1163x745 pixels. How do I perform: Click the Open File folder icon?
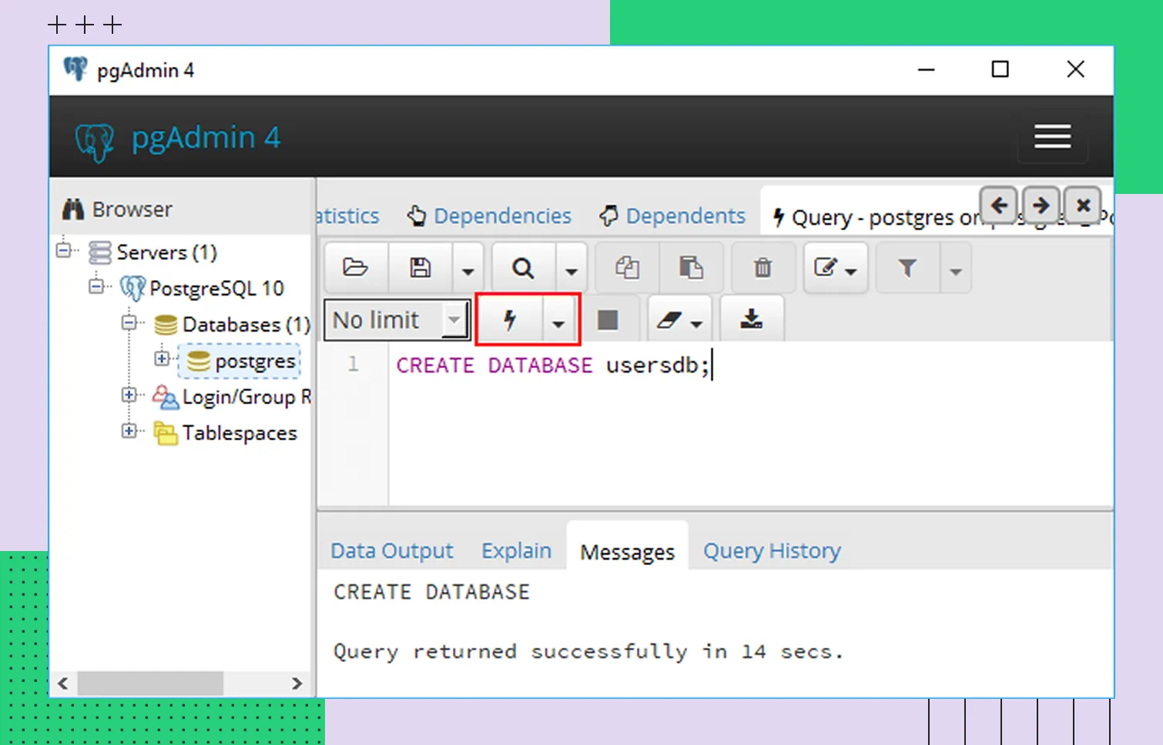point(355,268)
